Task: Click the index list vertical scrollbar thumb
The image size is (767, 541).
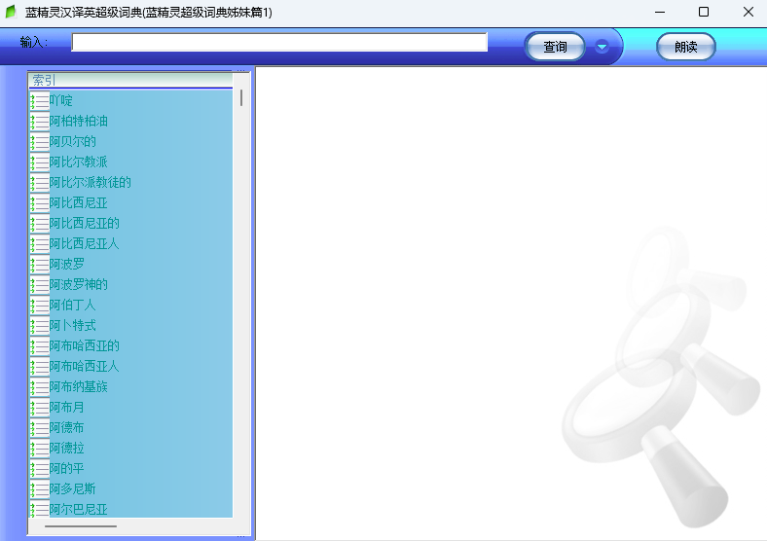Action: pos(241,98)
